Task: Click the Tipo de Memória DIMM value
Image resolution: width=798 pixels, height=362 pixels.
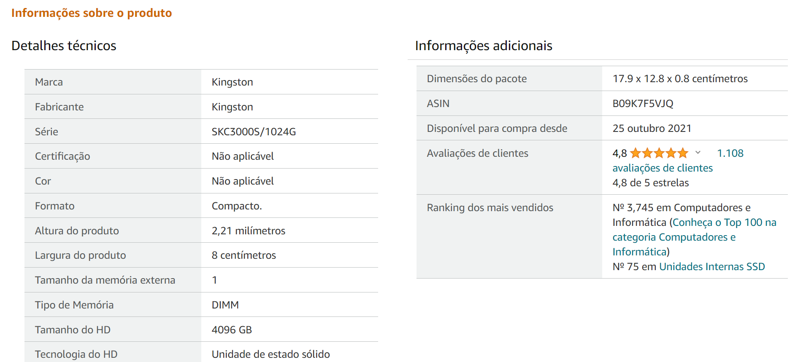Action: click(x=225, y=305)
